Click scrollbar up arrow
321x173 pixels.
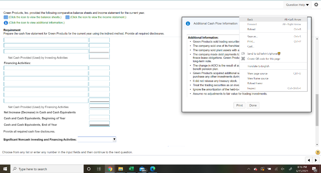pos(317,39)
